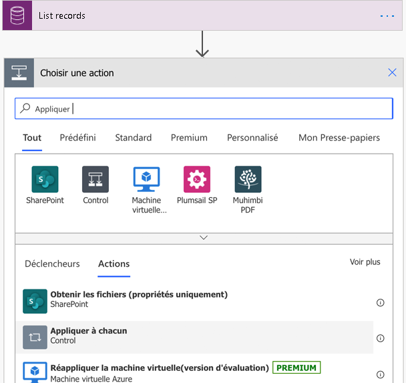Open the List records step options (three dots)
The height and width of the screenshot is (383, 406).
click(387, 16)
